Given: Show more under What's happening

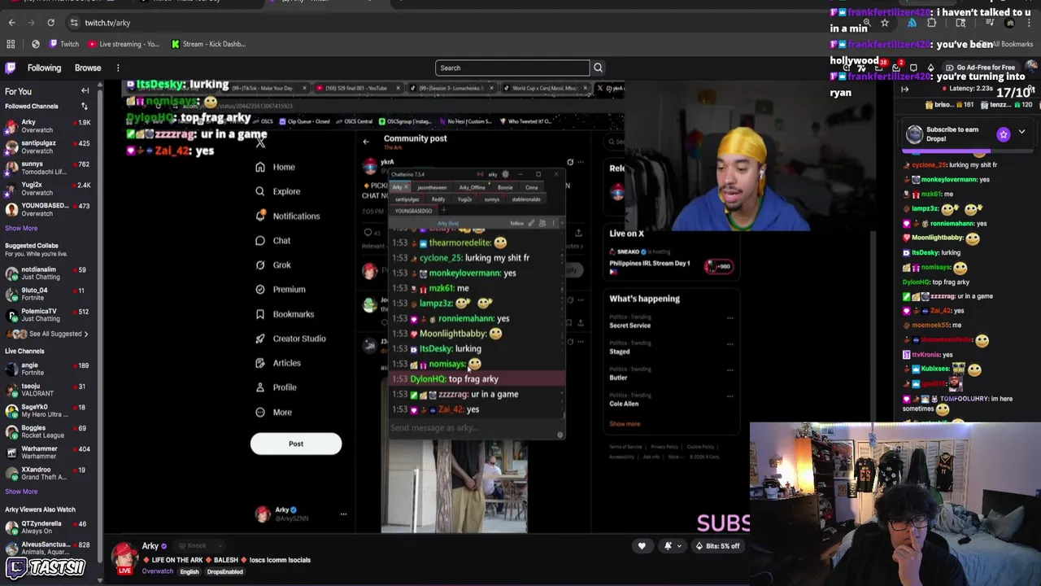Looking at the screenshot, I should coord(625,424).
